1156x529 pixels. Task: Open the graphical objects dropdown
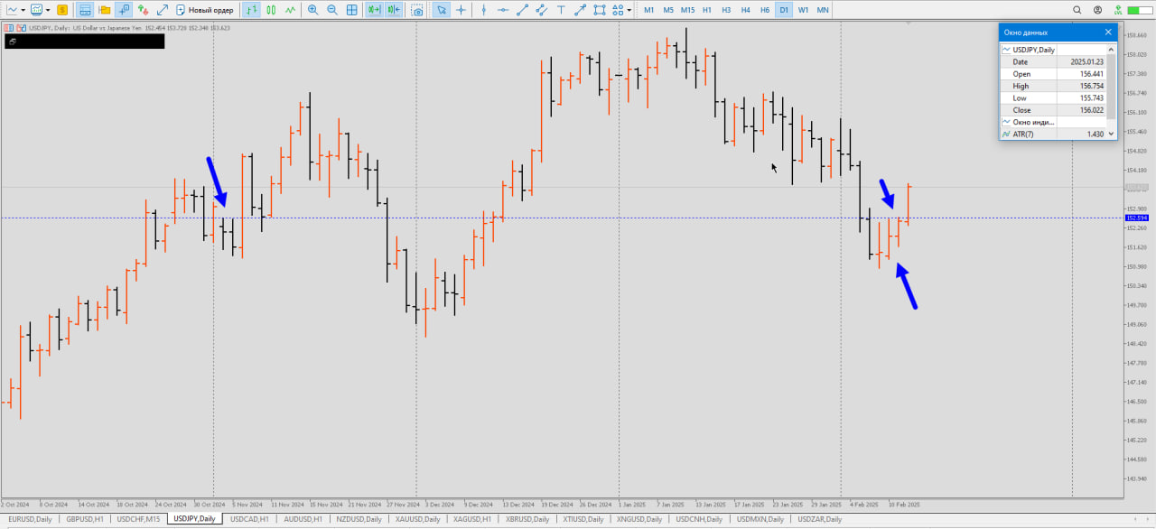629,10
